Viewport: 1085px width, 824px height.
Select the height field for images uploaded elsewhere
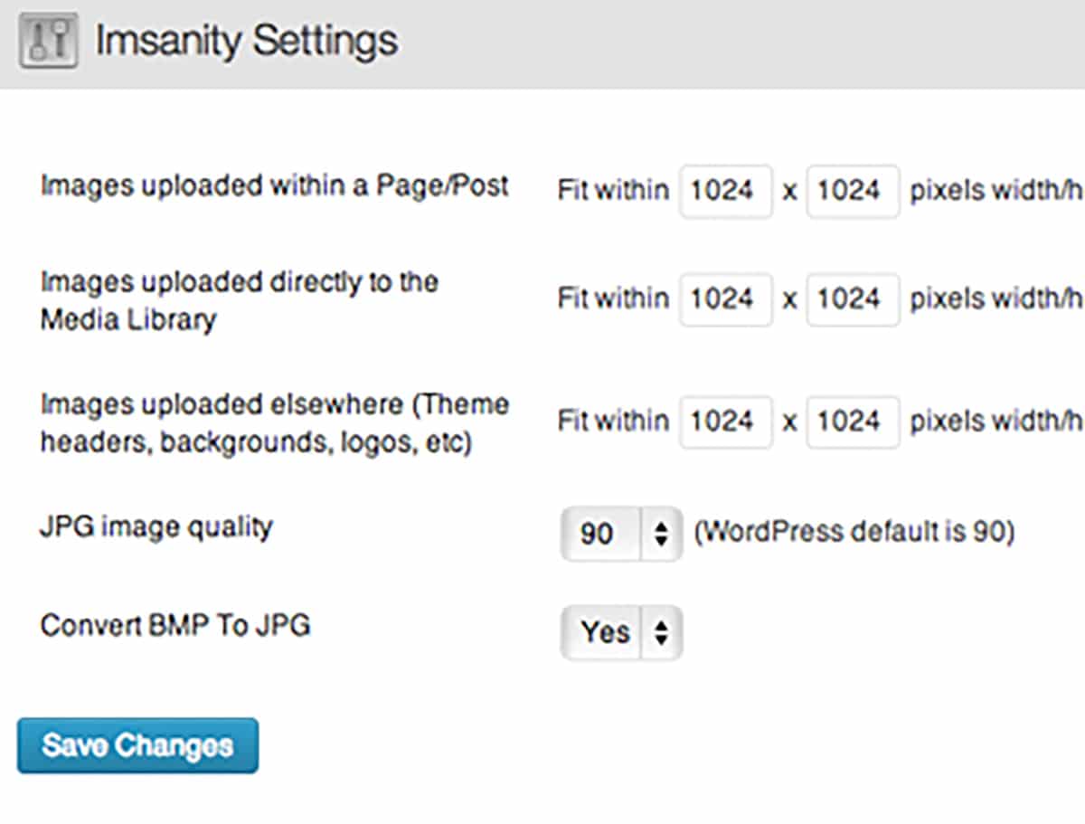[x=852, y=421]
